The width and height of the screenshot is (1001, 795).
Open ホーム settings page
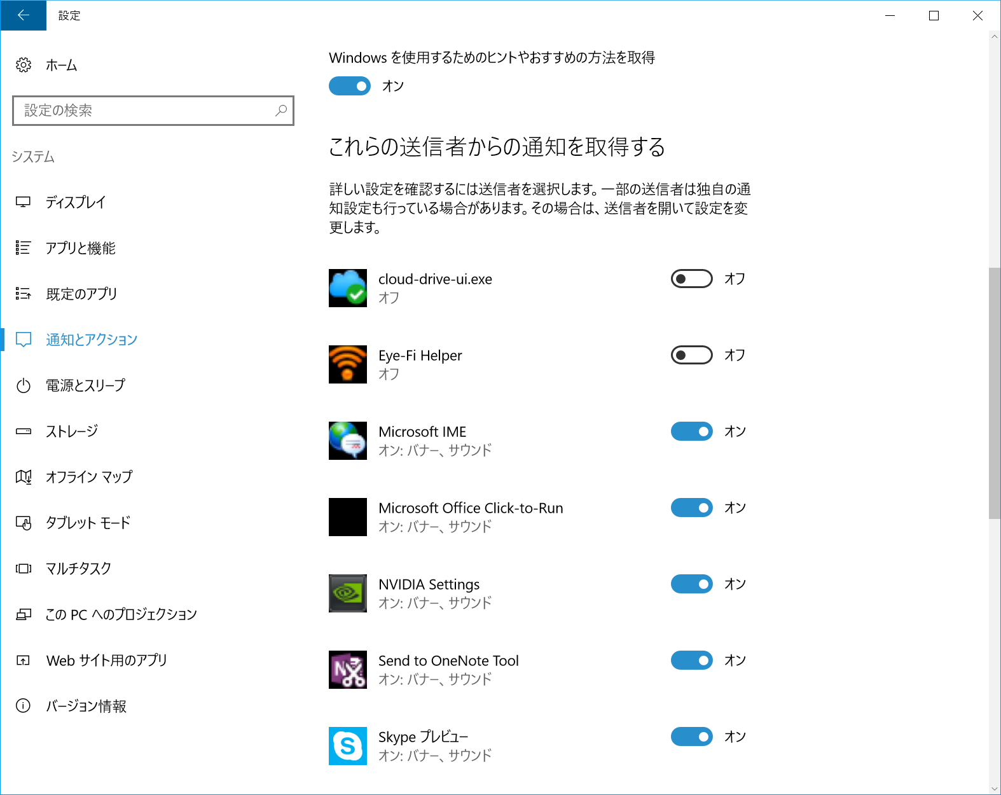61,65
